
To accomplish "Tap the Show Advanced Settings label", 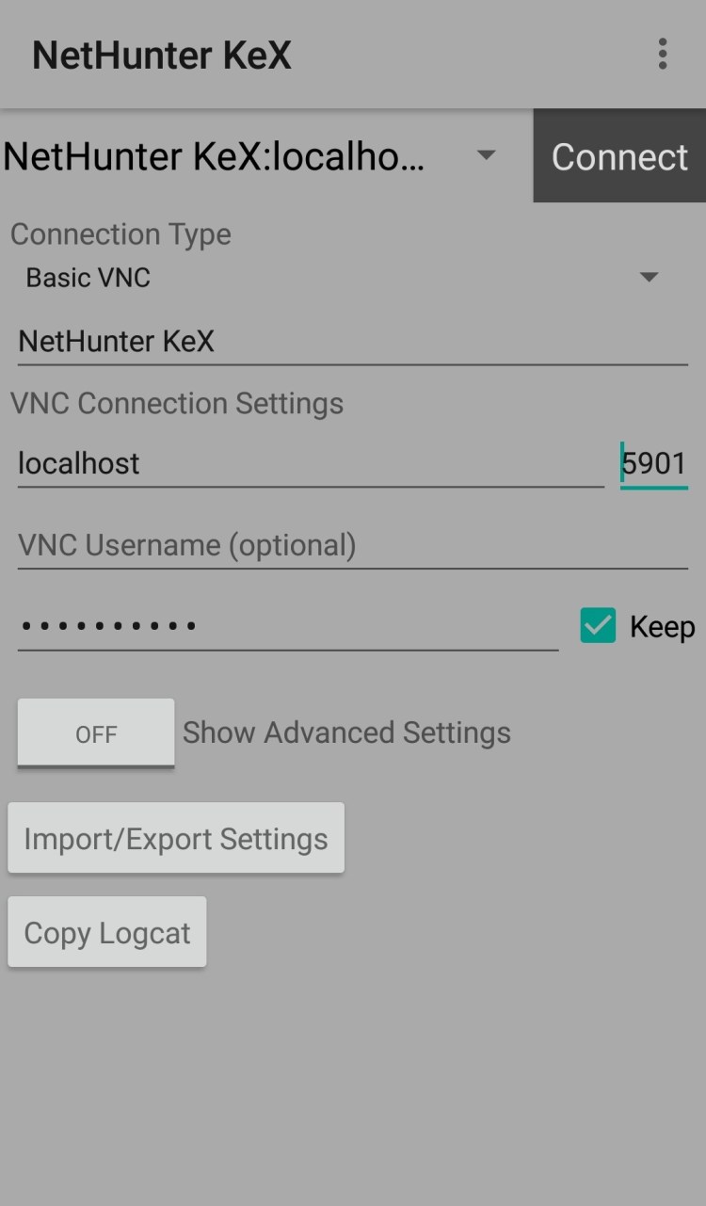I will click(346, 733).
